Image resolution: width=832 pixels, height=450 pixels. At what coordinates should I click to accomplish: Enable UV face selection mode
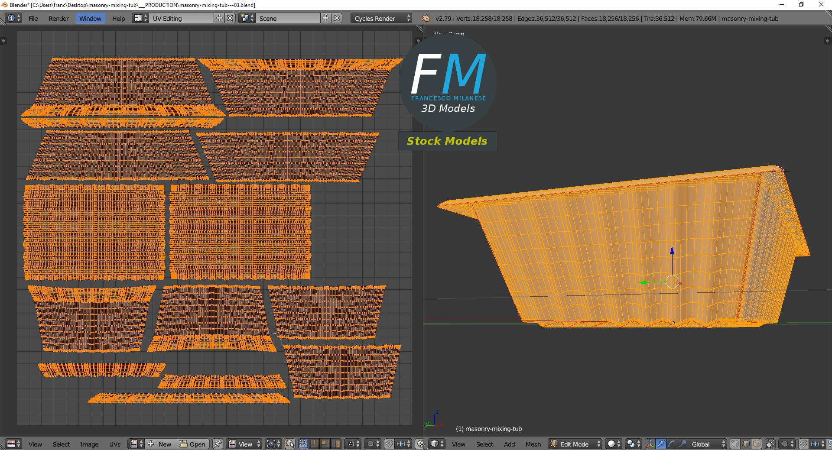click(325, 444)
